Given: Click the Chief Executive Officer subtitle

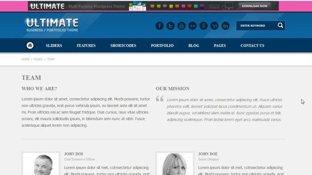Looking at the screenshot, I should click(79, 159).
